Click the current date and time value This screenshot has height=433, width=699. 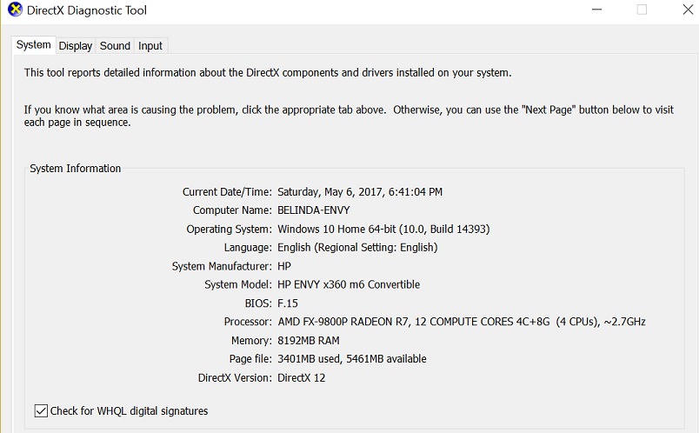point(360,192)
